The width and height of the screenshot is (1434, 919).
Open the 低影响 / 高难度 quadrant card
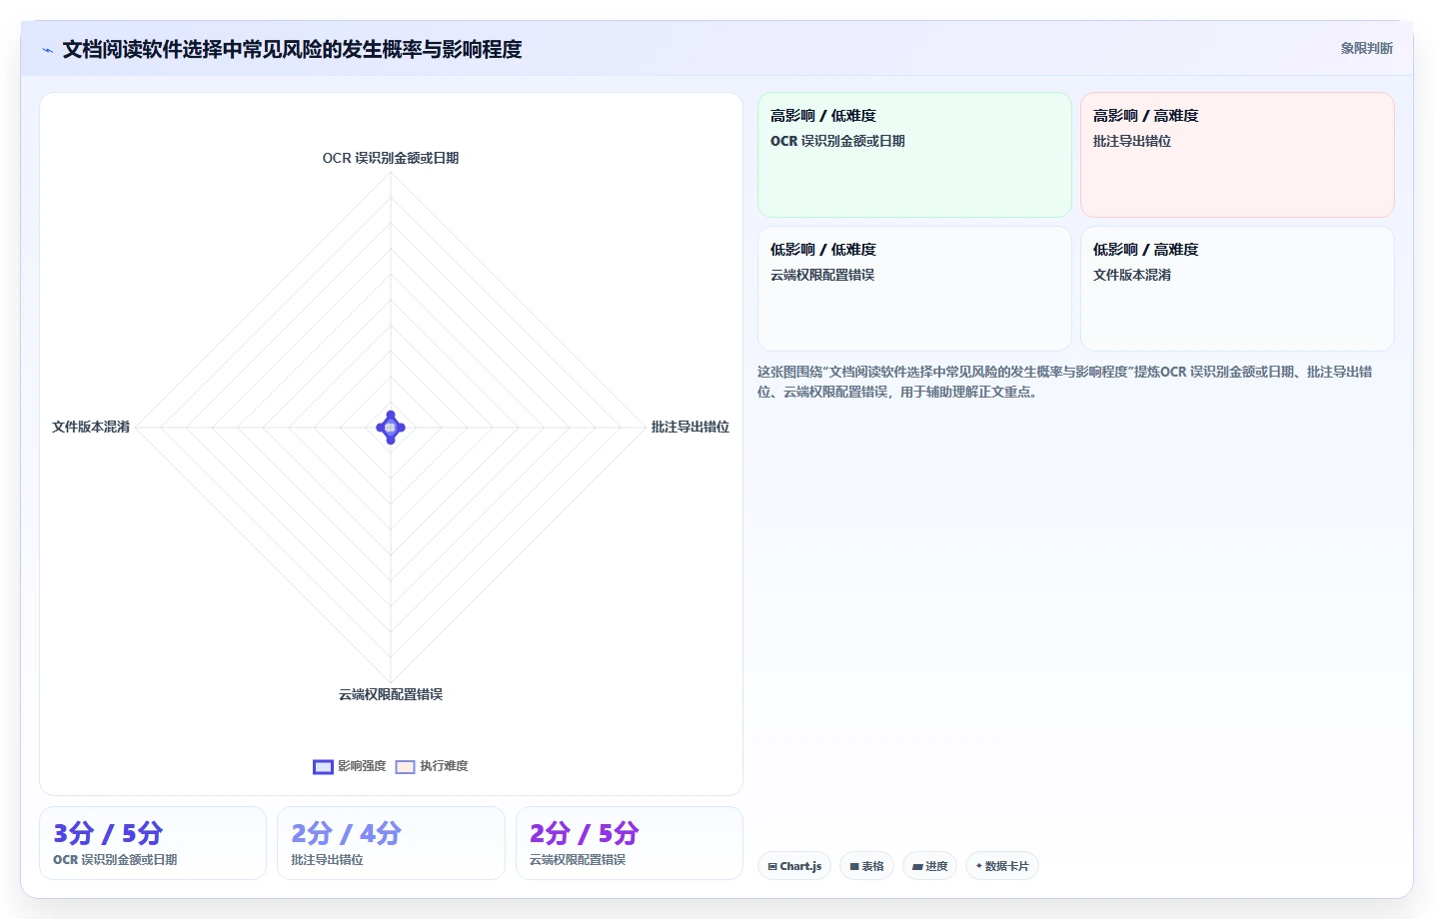pos(1237,289)
